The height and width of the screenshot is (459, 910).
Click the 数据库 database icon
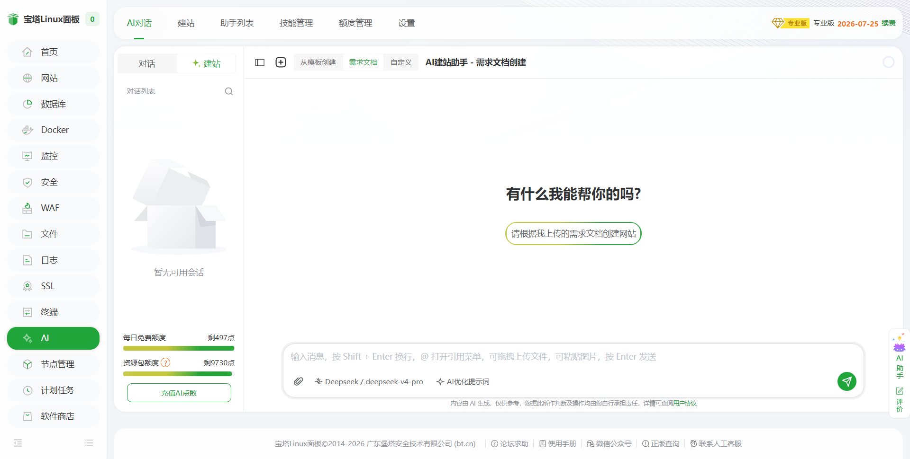pos(27,104)
